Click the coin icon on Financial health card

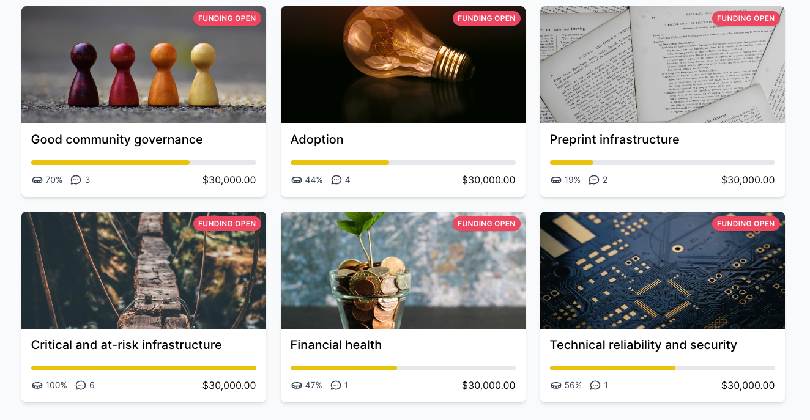pyautogui.click(x=297, y=385)
